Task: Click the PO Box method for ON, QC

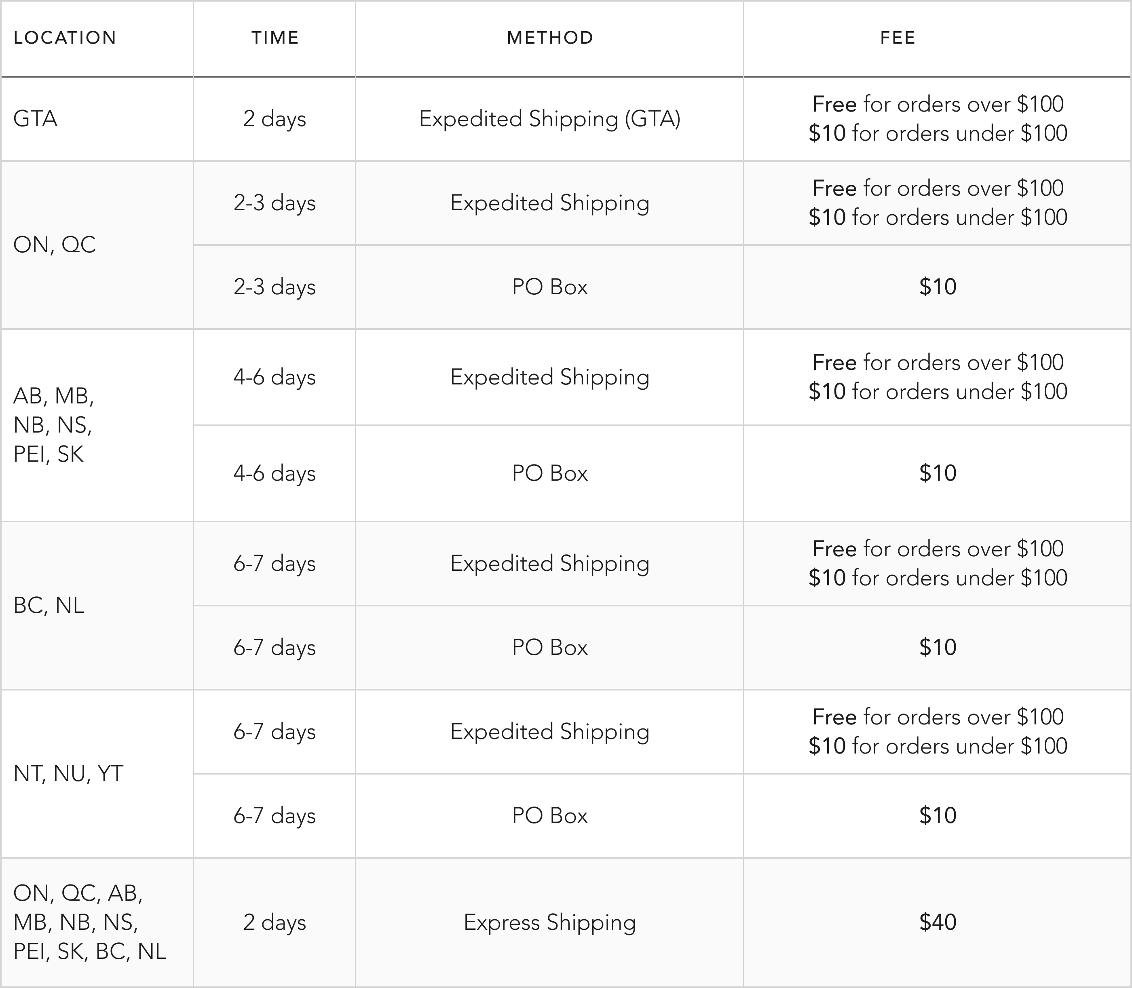Action: pos(550,287)
